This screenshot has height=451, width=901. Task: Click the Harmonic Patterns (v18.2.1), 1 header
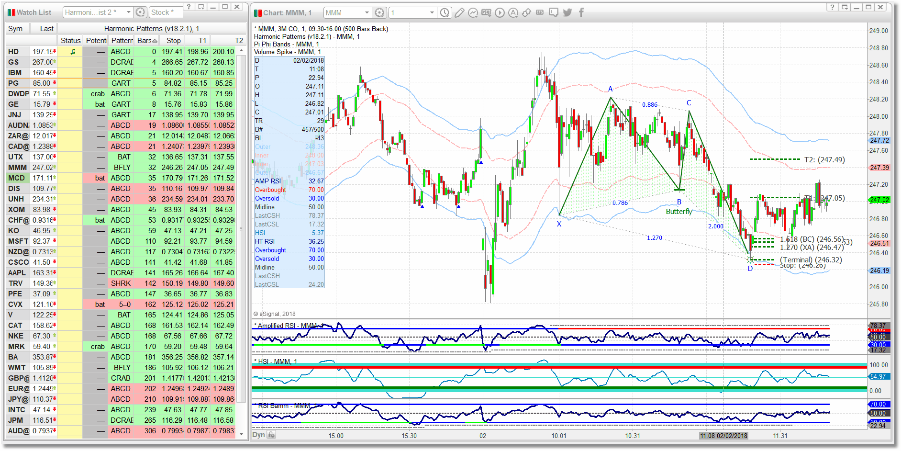click(152, 29)
